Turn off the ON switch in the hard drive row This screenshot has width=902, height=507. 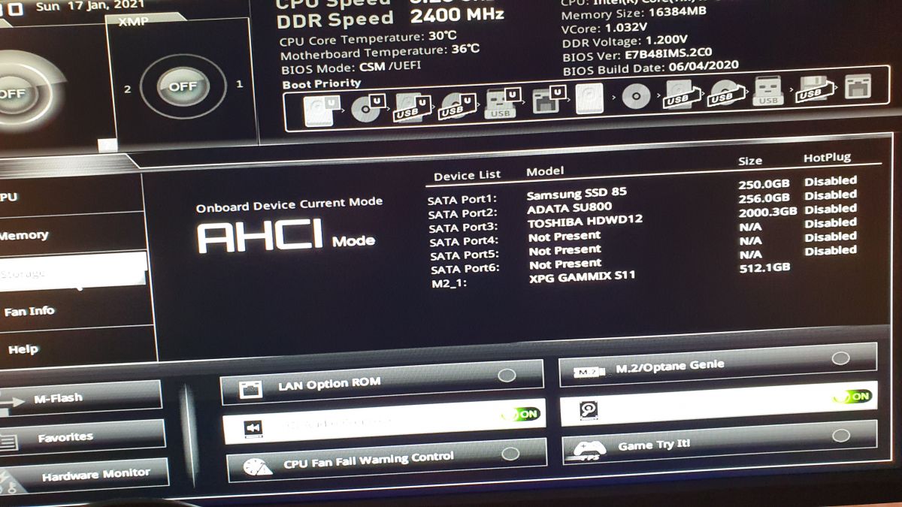tap(852, 396)
